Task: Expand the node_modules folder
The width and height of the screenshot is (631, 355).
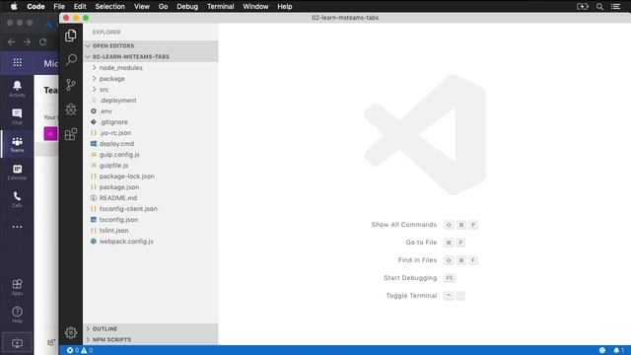Action: click(151, 68)
